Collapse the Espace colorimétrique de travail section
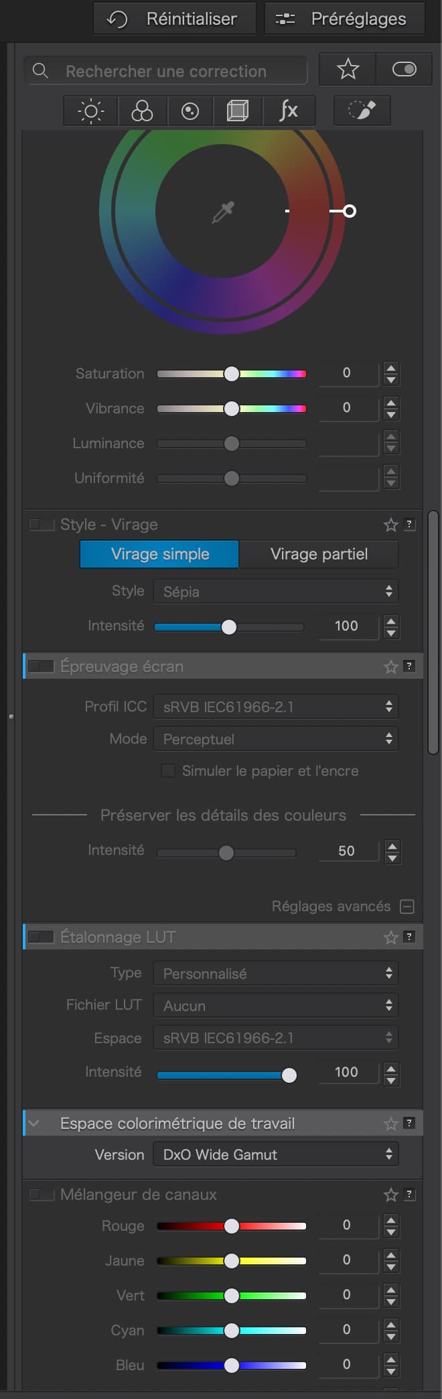 tap(34, 1124)
